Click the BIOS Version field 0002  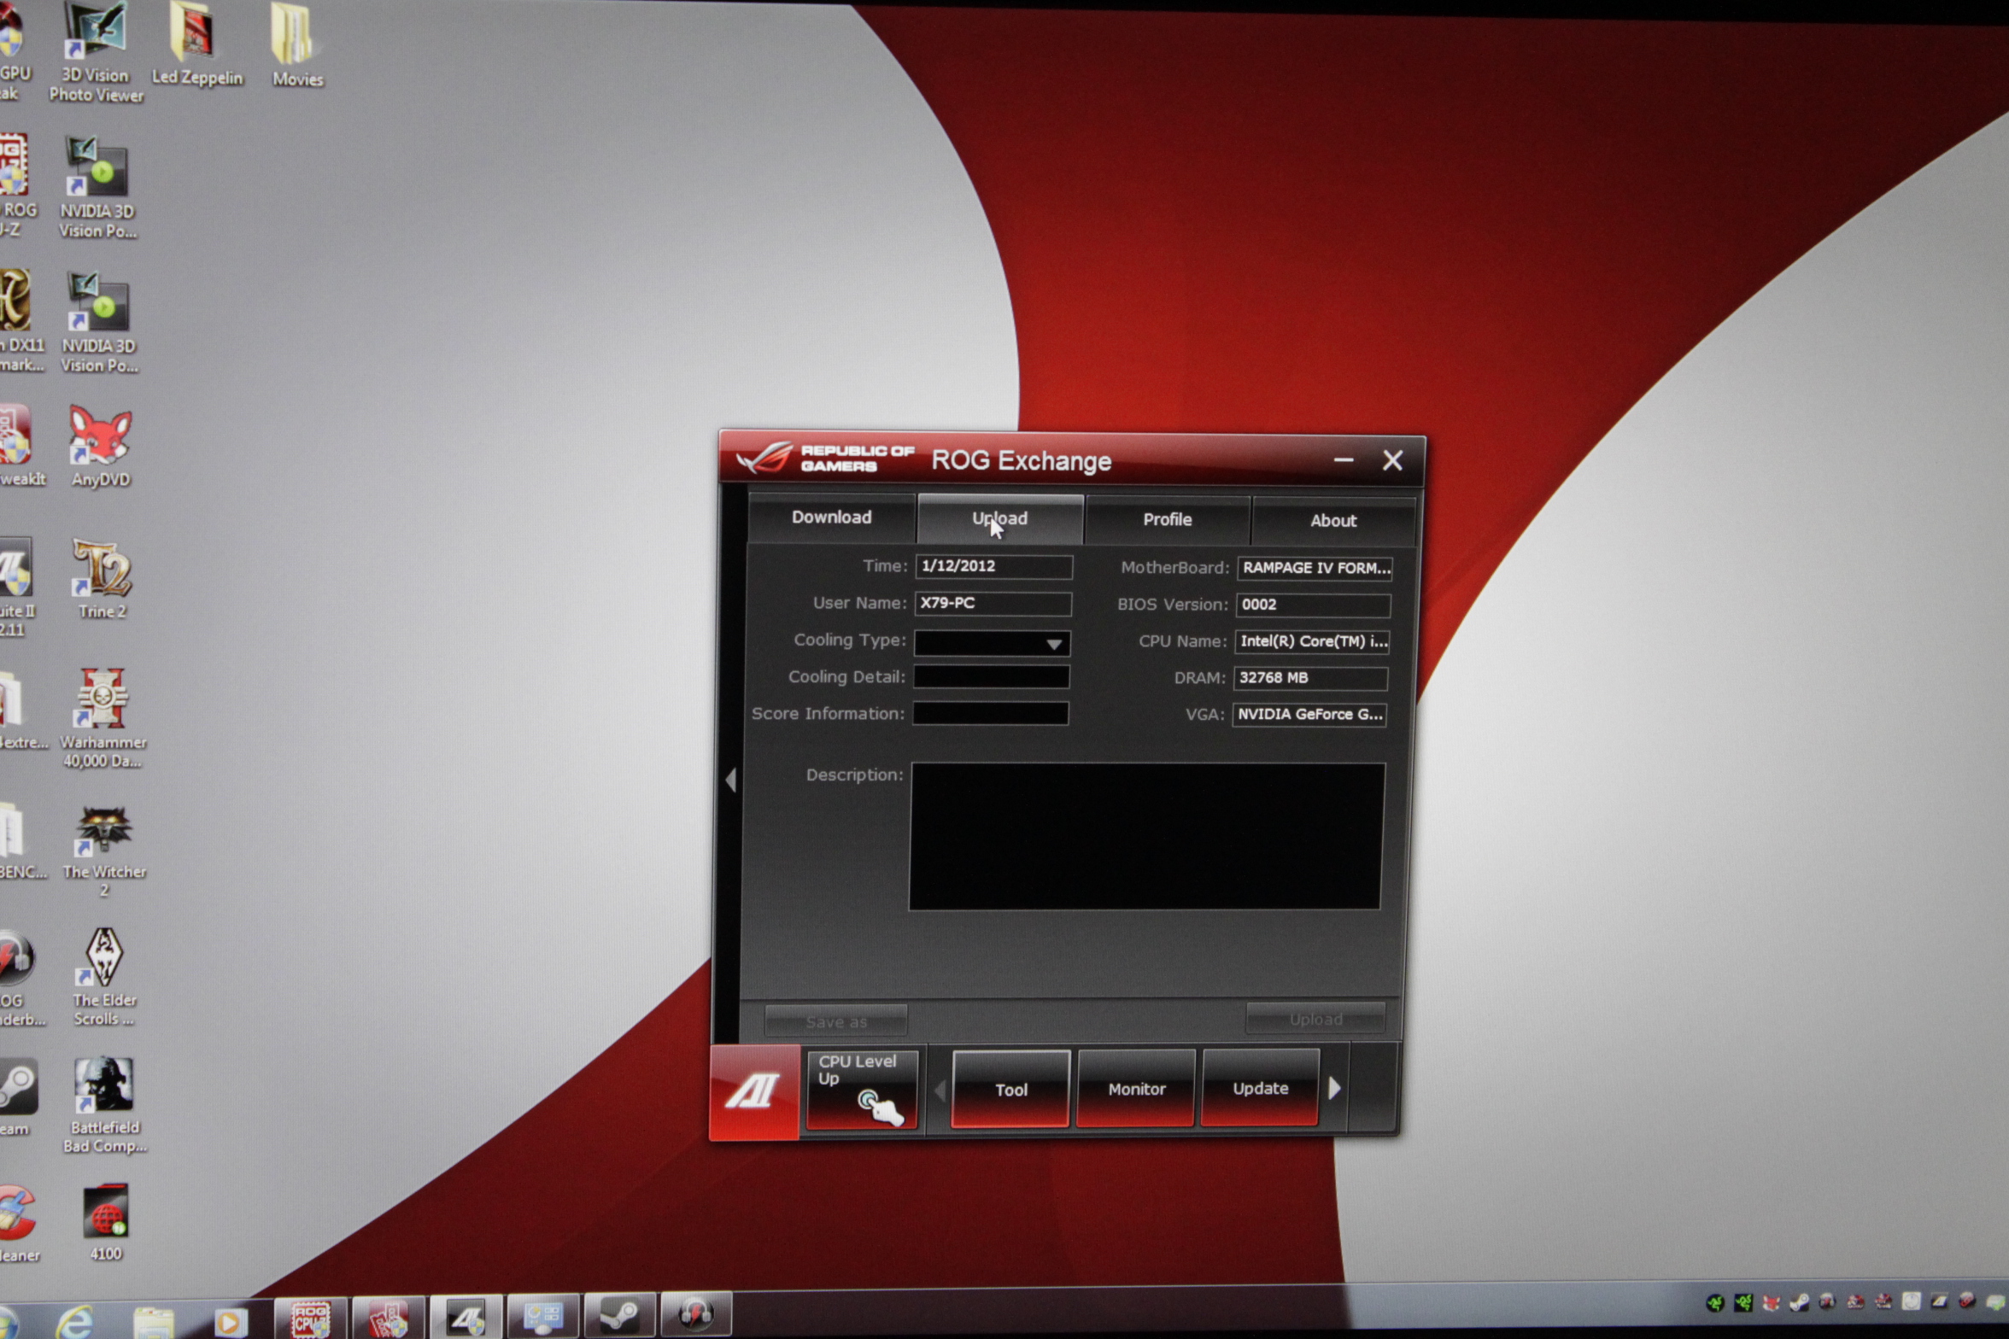[1313, 605]
